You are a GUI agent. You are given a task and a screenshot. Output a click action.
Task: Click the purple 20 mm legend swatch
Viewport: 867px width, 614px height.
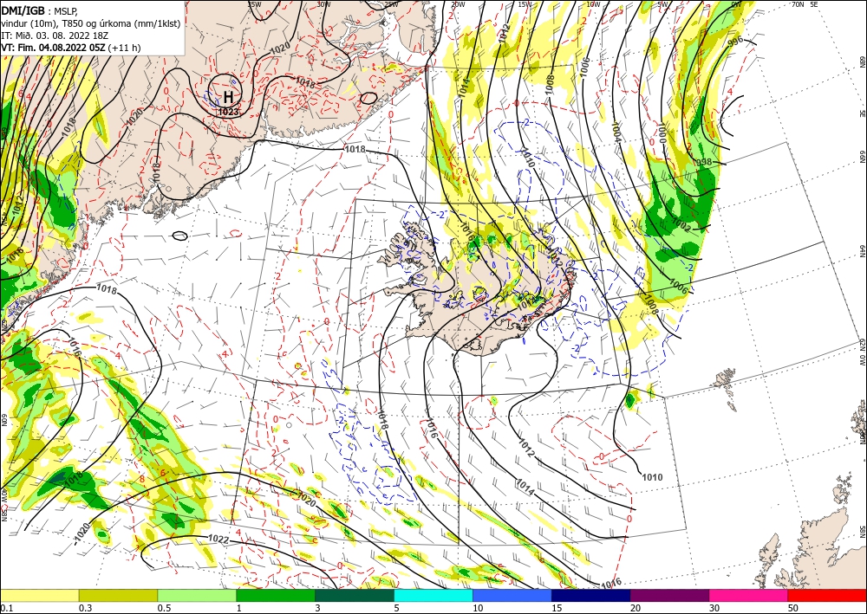coord(669,595)
